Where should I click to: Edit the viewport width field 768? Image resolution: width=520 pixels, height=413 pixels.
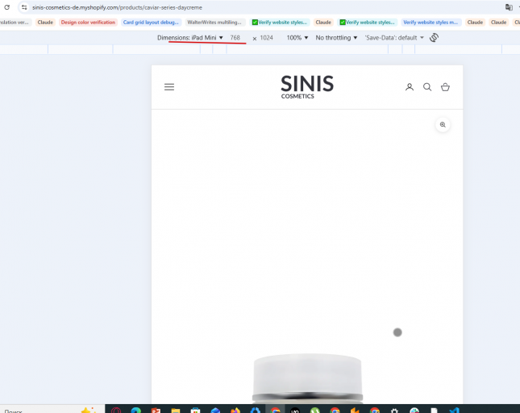point(235,38)
